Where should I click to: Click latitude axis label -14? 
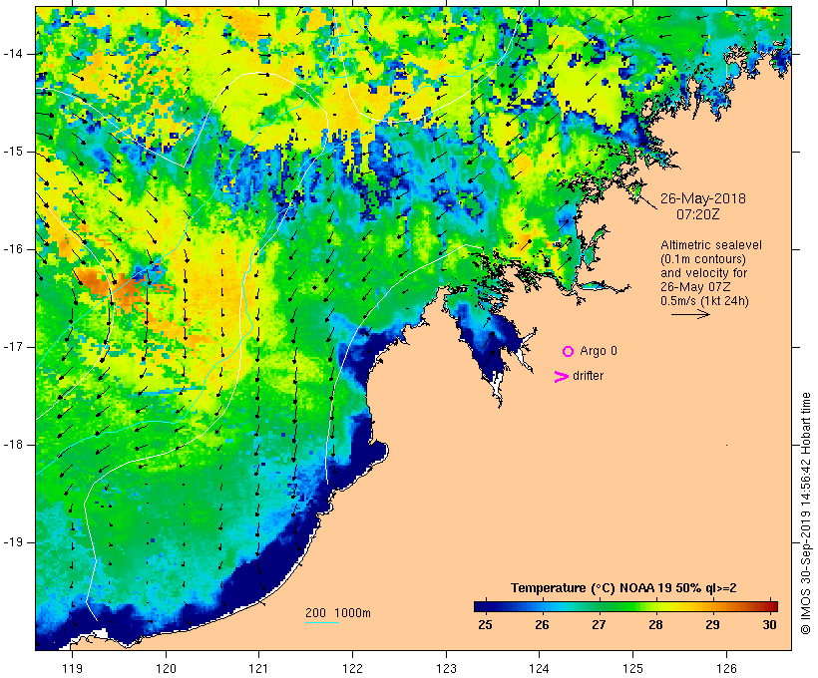pos(13,54)
